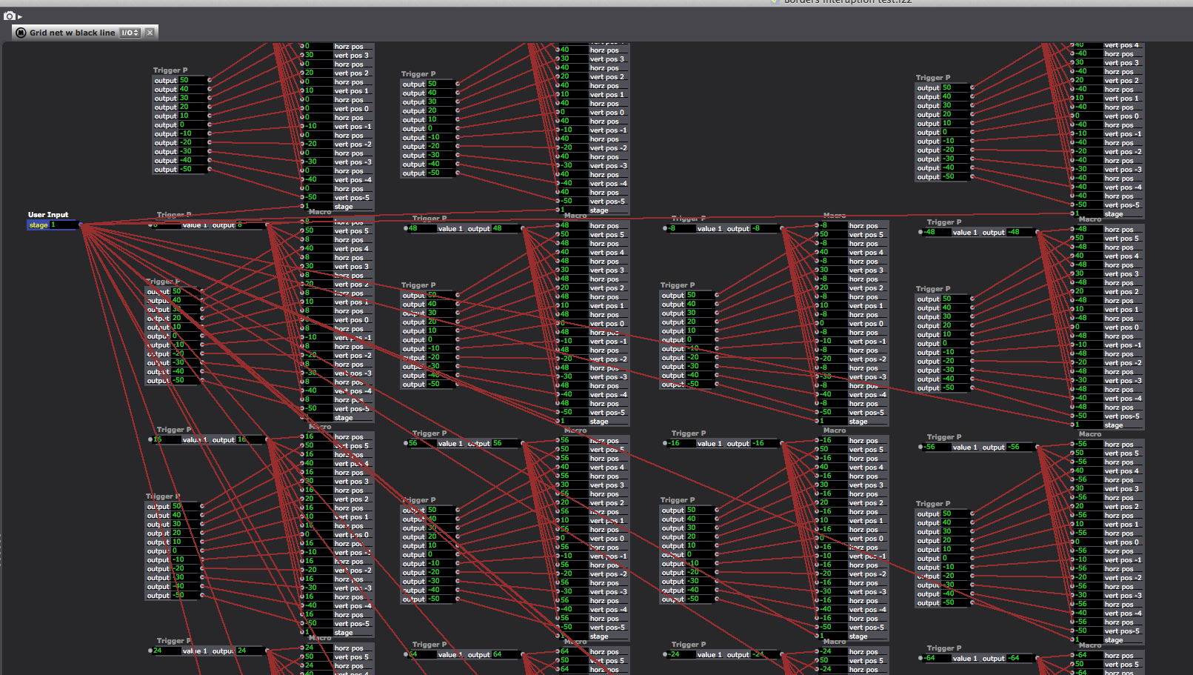Click the User Input stage output port
Screen dimensions: 1193x675
click(x=80, y=225)
